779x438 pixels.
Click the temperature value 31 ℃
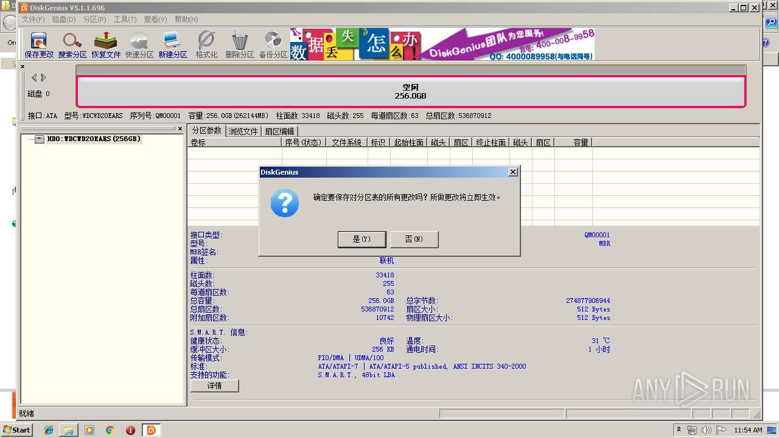601,341
